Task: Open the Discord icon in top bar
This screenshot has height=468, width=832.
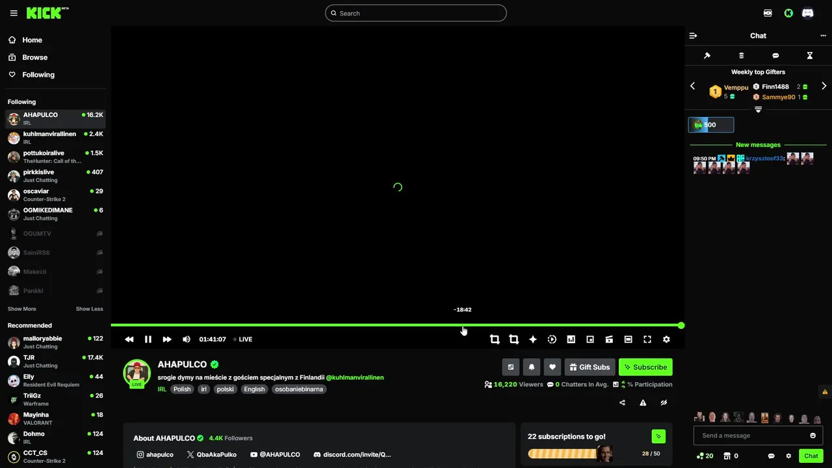Action: pos(808,13)
